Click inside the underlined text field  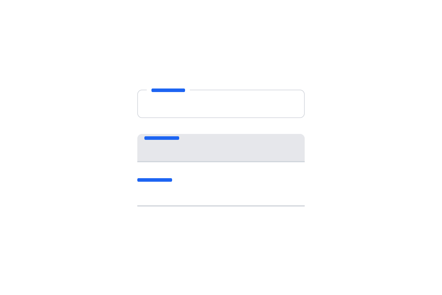(221, 195)
